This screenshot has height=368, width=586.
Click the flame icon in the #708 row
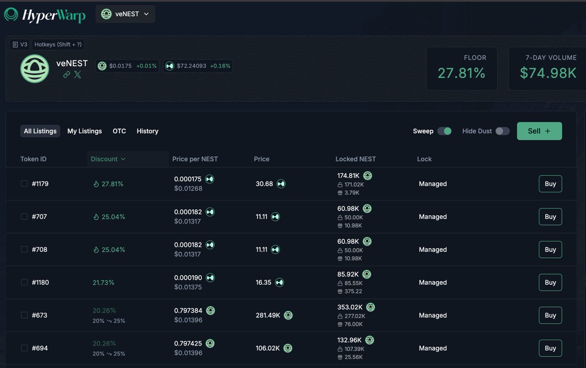point(96,249)
